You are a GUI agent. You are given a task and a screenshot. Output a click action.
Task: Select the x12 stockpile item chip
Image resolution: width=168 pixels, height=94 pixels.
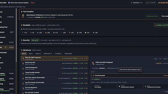24,33
